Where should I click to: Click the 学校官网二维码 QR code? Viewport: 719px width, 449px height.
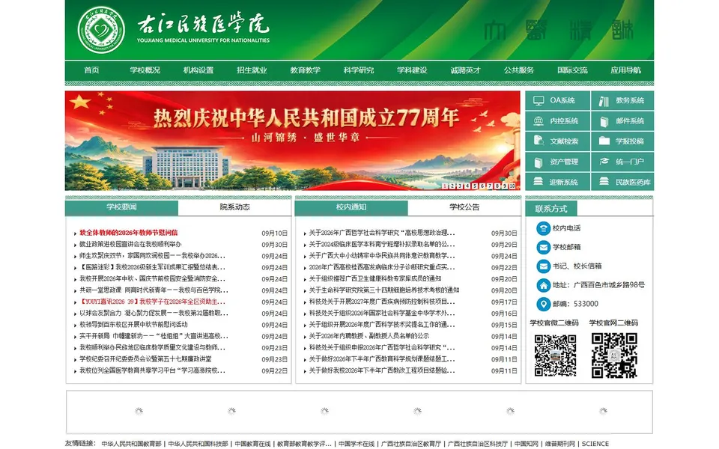[614, 355]
